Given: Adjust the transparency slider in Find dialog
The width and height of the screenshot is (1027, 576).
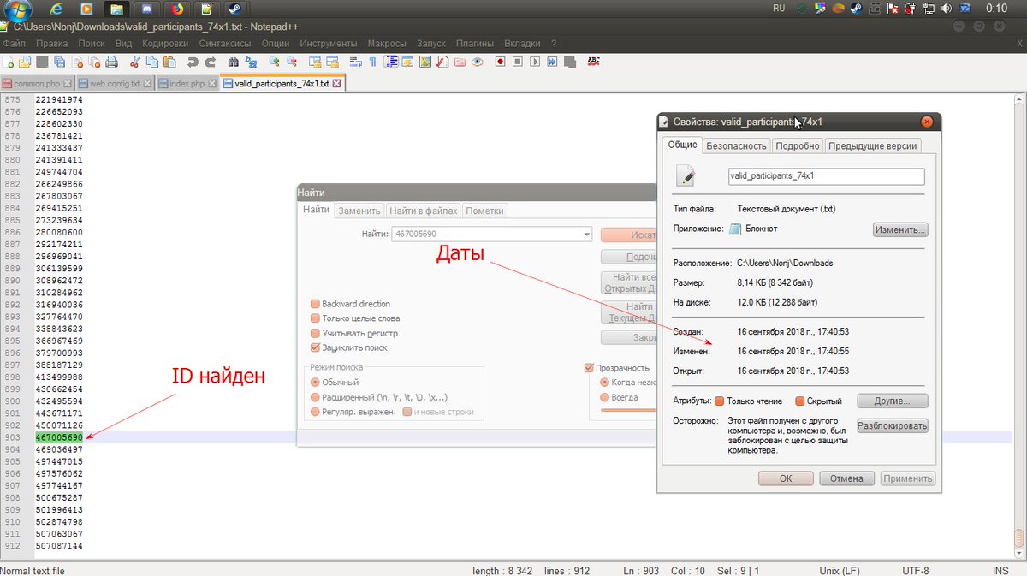Looking at the screenshot, I should [x=627, y=410].
